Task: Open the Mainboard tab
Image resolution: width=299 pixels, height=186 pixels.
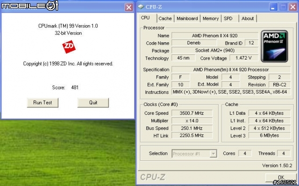Action: (187, 19)
